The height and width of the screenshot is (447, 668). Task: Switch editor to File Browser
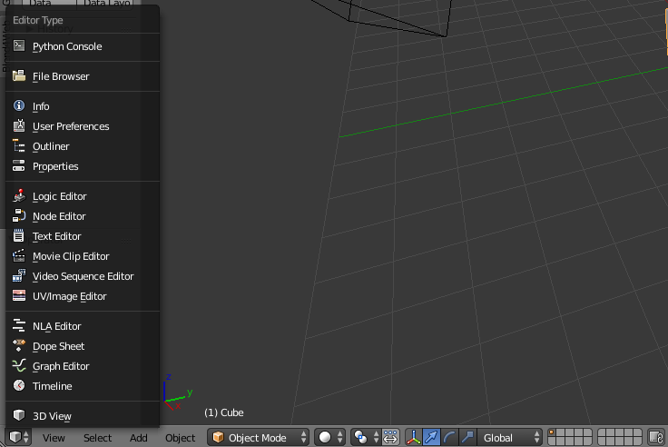61,76
